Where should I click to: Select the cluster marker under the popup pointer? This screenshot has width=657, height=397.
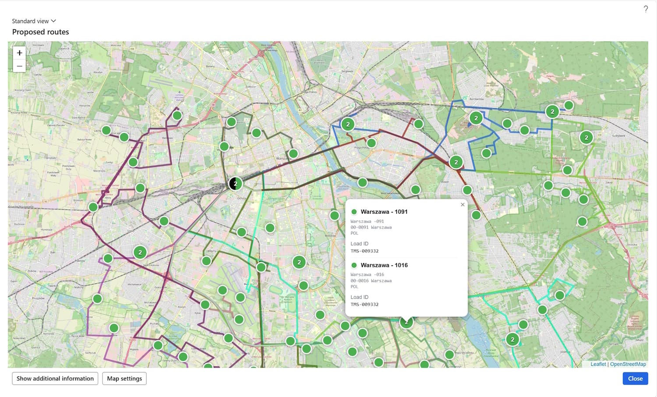click(406, 323)
